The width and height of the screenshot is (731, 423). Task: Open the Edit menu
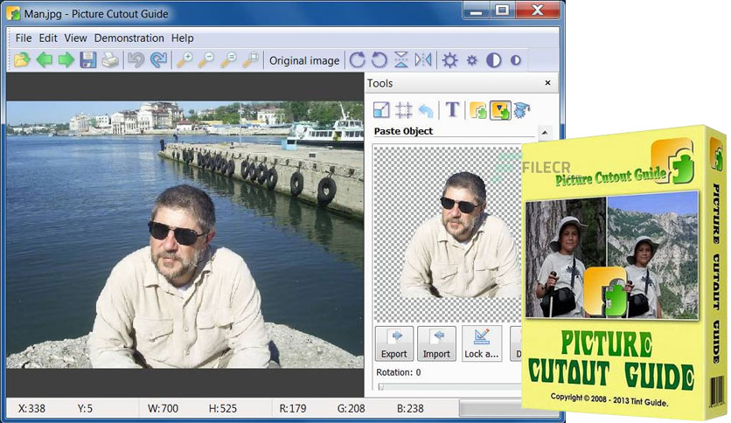click(48, 38)
